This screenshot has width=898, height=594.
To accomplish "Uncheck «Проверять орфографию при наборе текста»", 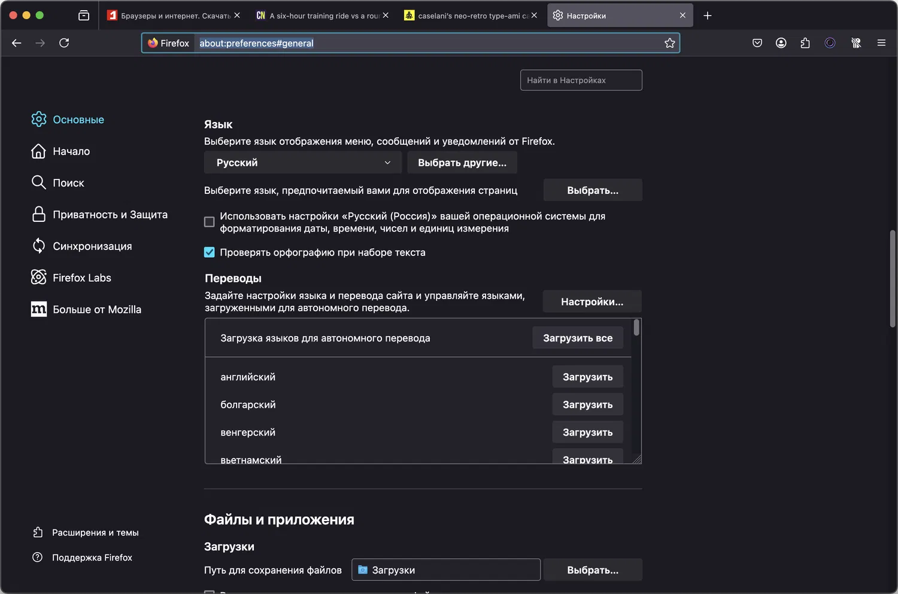I will pyautogui.click(x=210, y=252).
